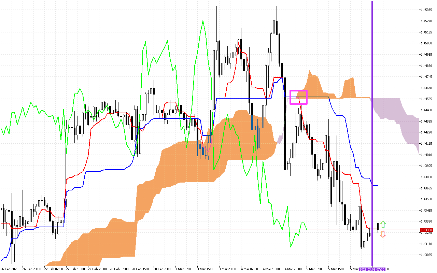Click price level 1.45375 on the scale
This screenshot has width=437, height=273.
(426, 10)
